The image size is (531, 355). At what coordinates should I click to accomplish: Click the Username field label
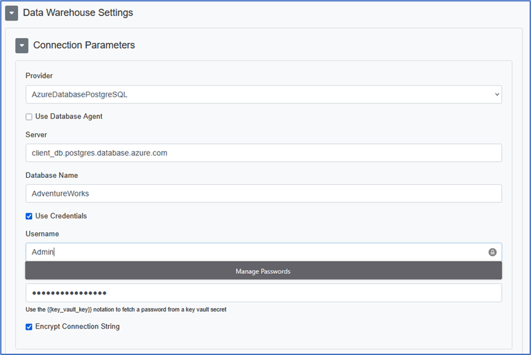(x=42, y=234)
